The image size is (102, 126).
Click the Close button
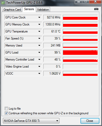coord(90,121)
